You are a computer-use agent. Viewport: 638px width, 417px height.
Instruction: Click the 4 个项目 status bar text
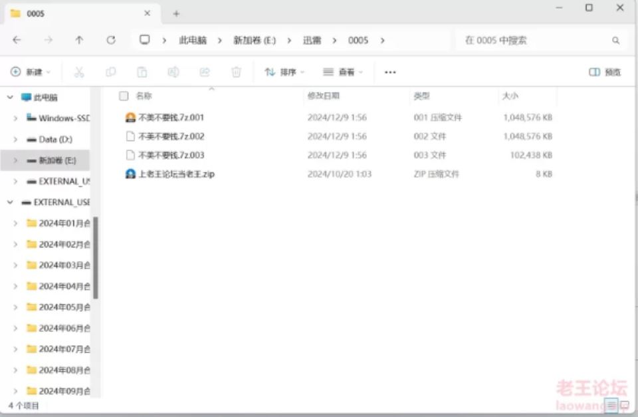pos(24,406)
